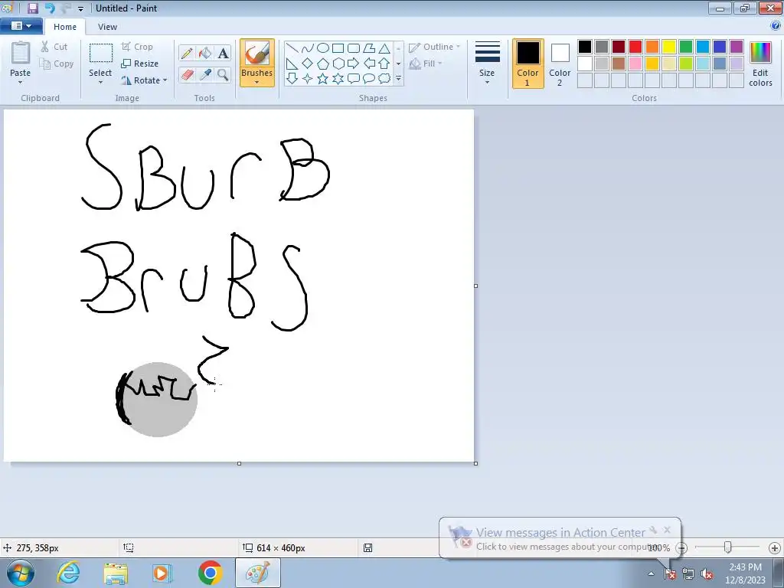Open the Paint file menu button
The height and width of the screenshot is (588, 784).
(x=21, y=26)
